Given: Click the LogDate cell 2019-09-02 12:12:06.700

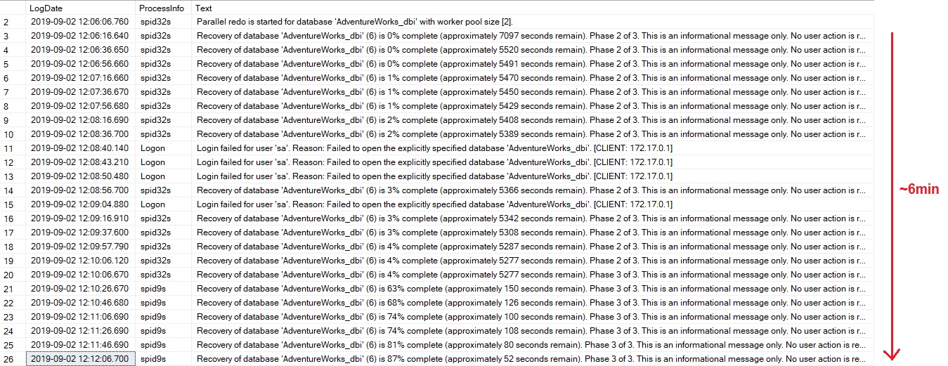Looking at the screenshot, I should pos(79,359).
